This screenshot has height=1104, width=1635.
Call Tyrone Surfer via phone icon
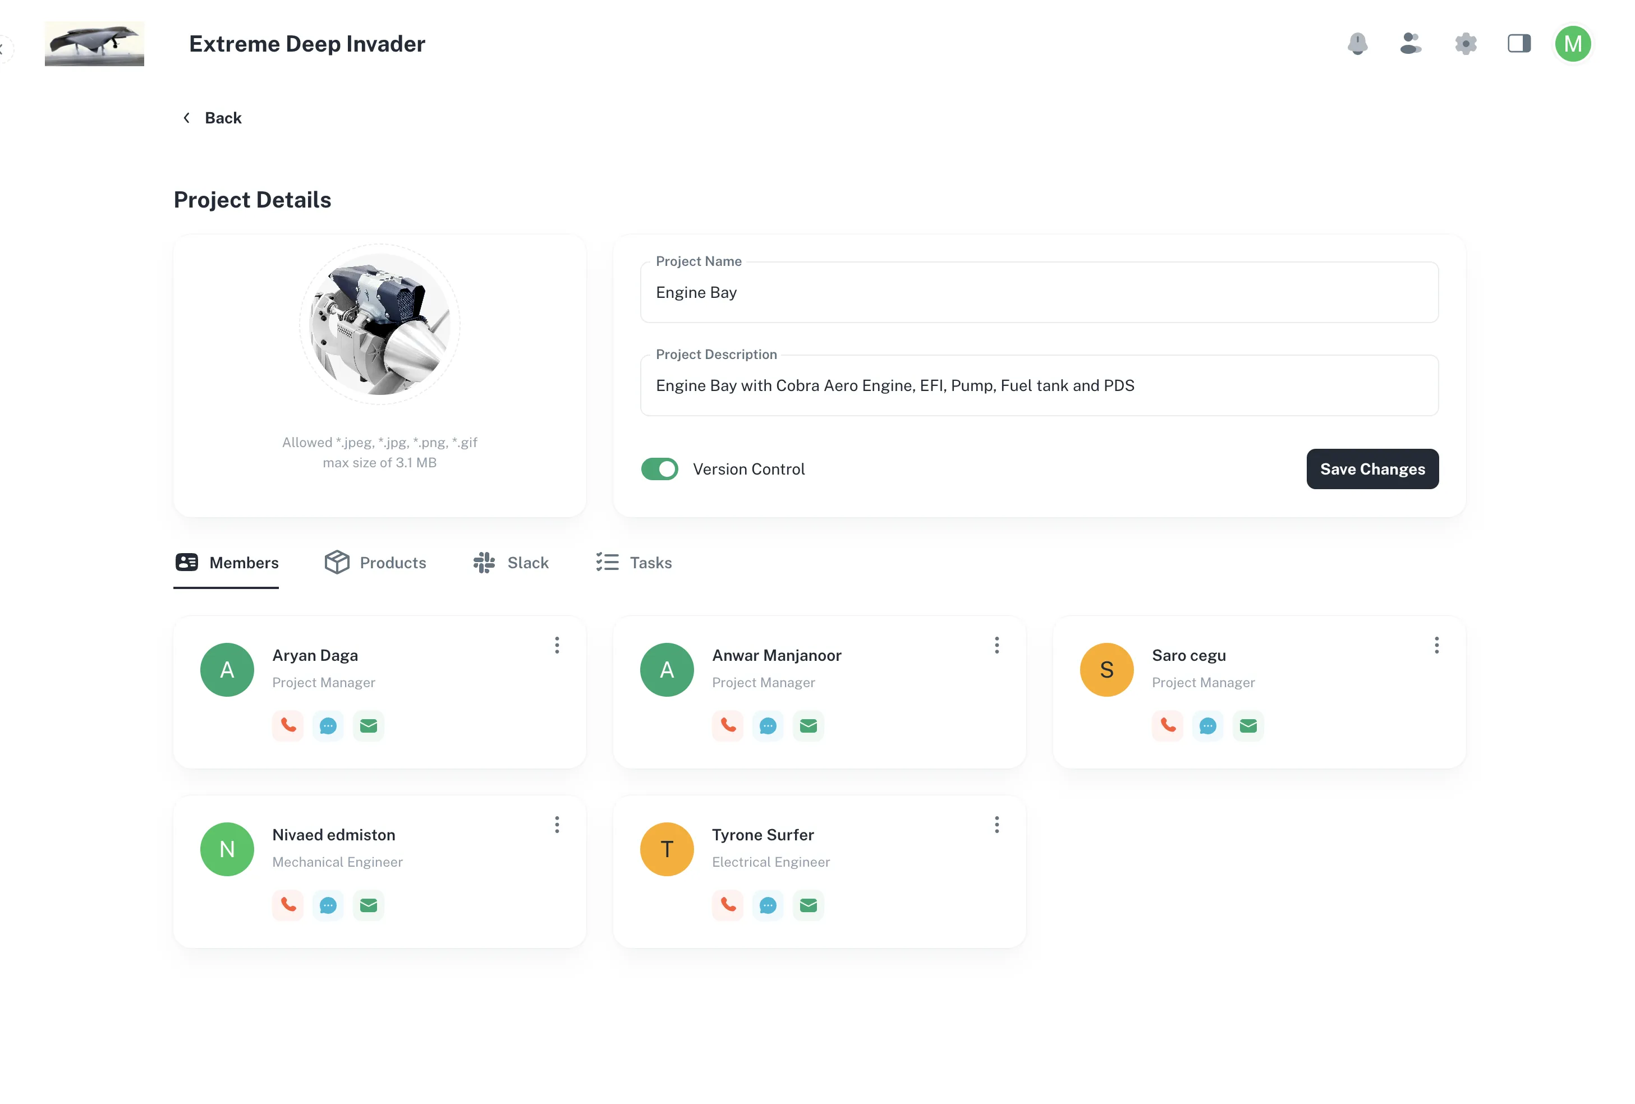pos(728,904)
